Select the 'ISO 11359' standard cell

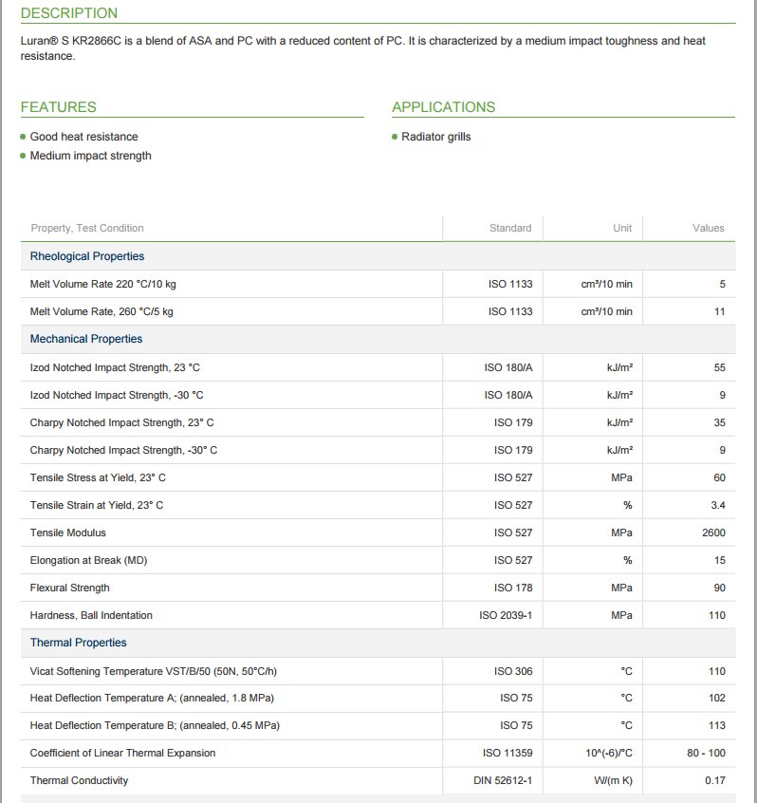[x=508, y=754]
